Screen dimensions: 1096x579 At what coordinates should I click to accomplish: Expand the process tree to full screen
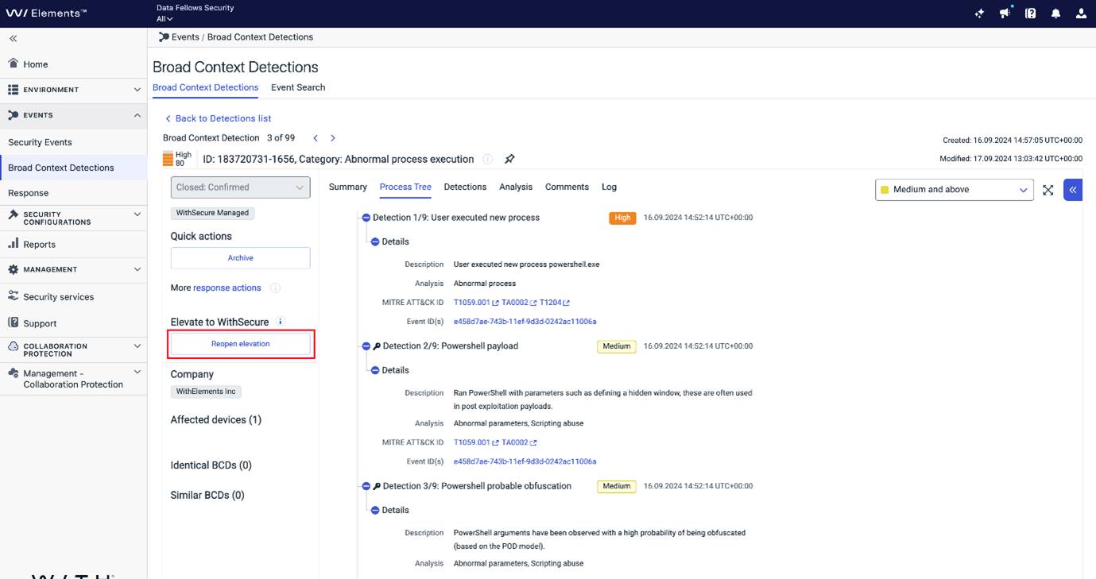coord(1048,190)
